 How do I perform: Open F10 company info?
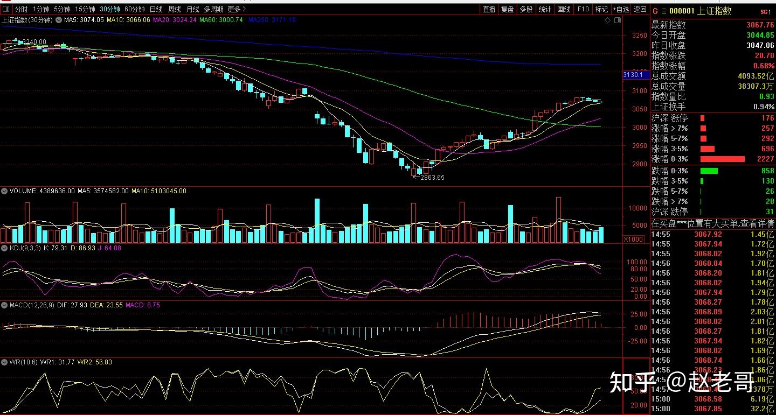583,9
